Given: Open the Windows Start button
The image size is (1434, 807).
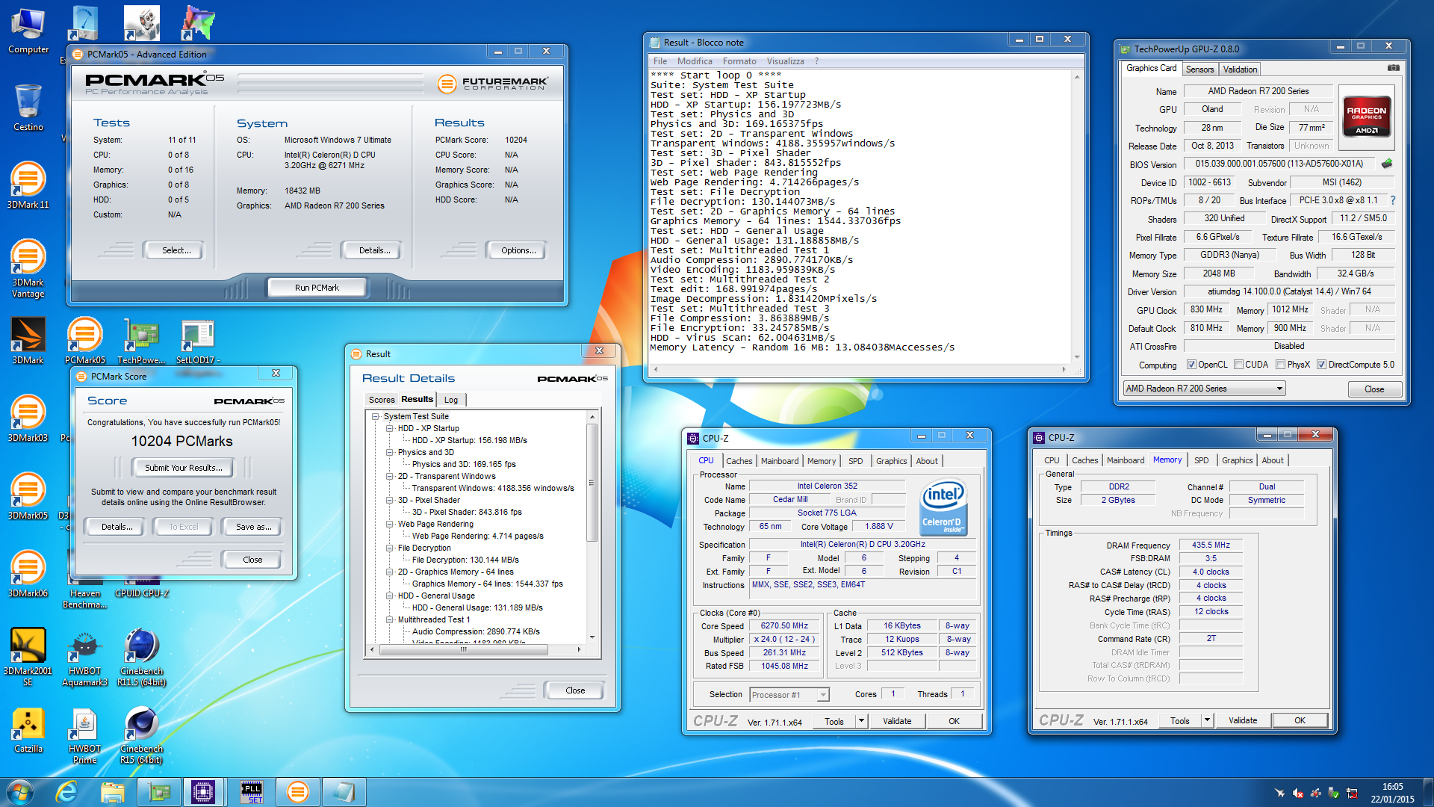Looking at the screenshot, I should coord(20,791).
